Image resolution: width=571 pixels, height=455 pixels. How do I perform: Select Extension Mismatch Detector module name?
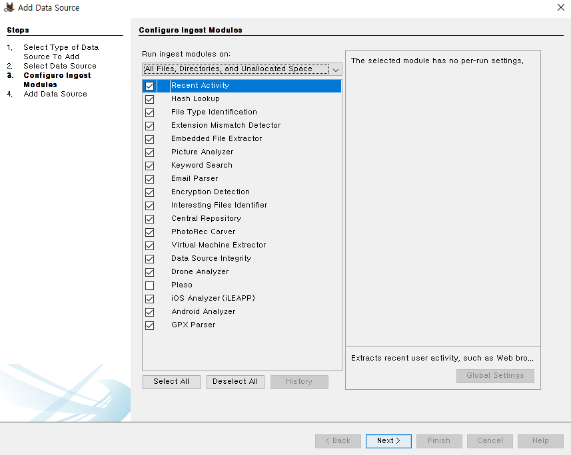click(226, 126)
